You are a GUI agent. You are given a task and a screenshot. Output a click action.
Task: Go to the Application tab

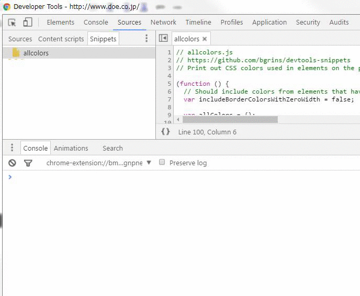[269, 22]
